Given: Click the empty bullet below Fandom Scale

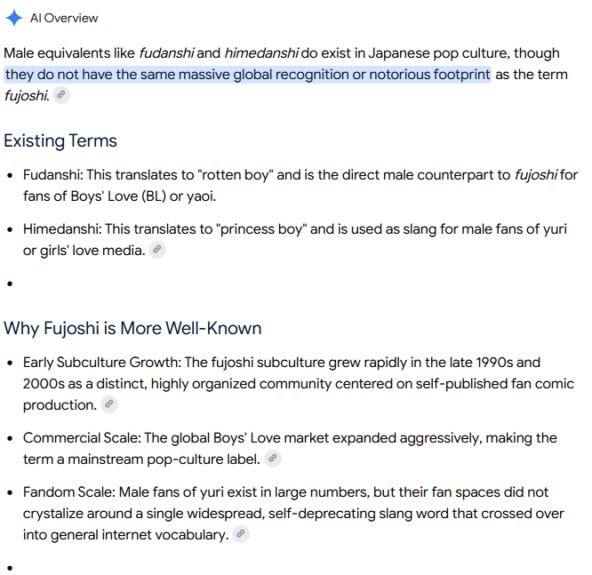Looking at the screenshot, I should pos(10,568).
